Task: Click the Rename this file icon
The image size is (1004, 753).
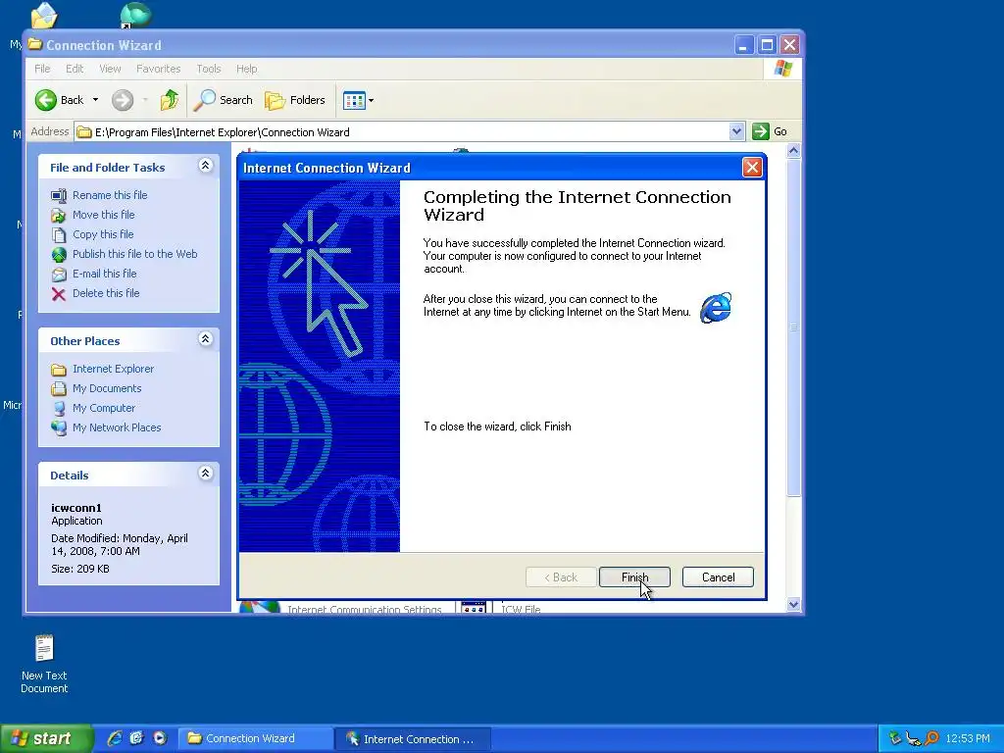Action: 59,195
